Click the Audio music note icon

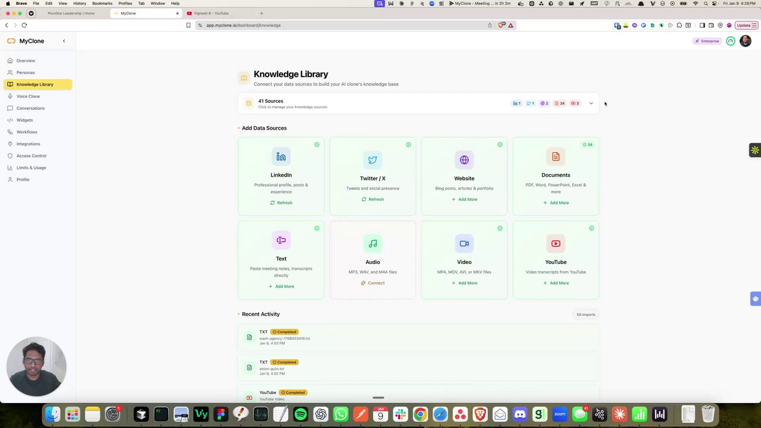tap(373, 244)
